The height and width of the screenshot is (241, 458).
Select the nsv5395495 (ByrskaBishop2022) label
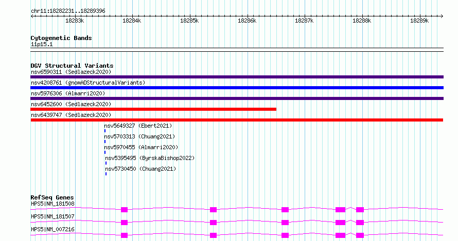point(150,158)
